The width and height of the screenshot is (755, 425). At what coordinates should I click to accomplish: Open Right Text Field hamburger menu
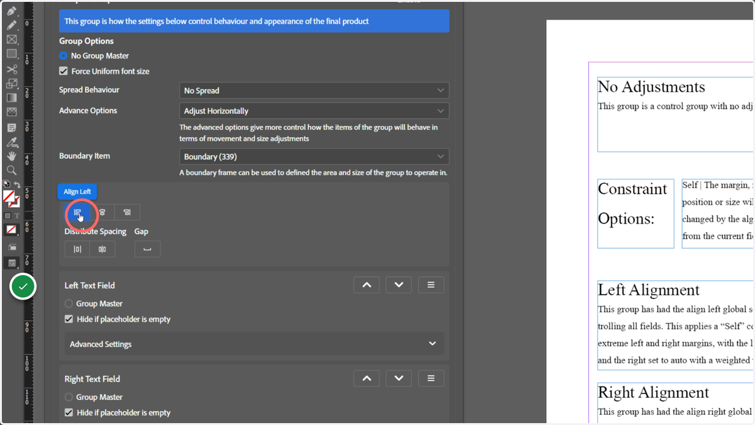(x=431, y=378)
